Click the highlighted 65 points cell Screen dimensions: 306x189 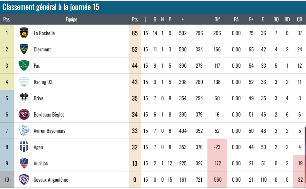(x=135, y=33)
